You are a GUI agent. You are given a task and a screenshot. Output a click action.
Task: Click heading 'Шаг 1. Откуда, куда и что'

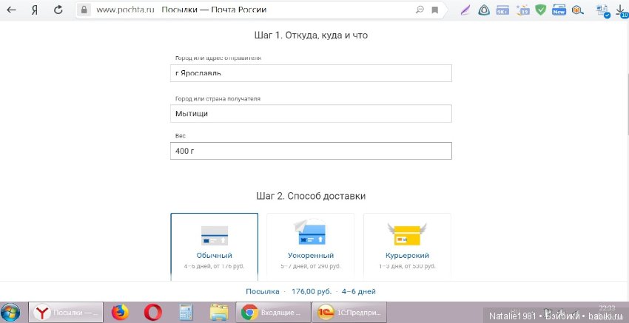pos(311,35)
